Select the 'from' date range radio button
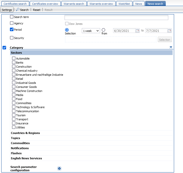The image size is (183, 173). 103,30
